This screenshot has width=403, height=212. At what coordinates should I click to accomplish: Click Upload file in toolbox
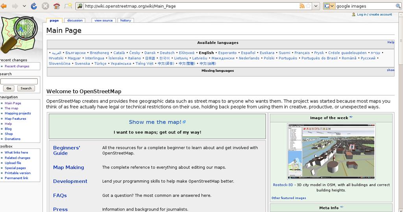[x=13, y=163]
